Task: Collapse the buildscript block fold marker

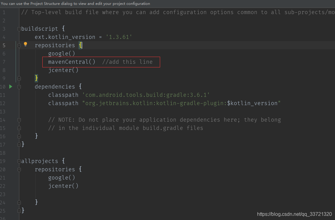Action: 19,29
